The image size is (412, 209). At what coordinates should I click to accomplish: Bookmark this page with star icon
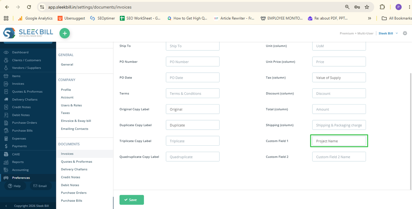point(367,7)
